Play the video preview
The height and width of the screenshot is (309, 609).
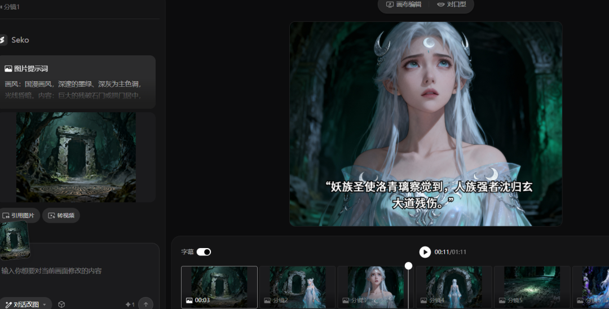[x=425, y=252]
